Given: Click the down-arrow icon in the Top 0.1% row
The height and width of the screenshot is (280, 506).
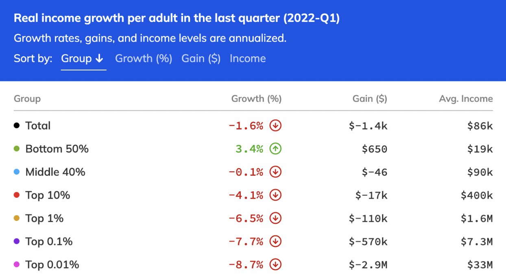Looking at the screenshot, I should [x=275, y=242].
